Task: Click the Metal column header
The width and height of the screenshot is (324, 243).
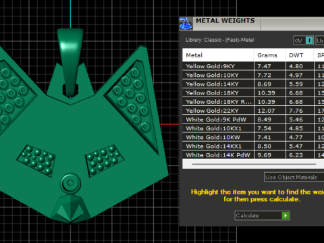Action: [218, 55]
